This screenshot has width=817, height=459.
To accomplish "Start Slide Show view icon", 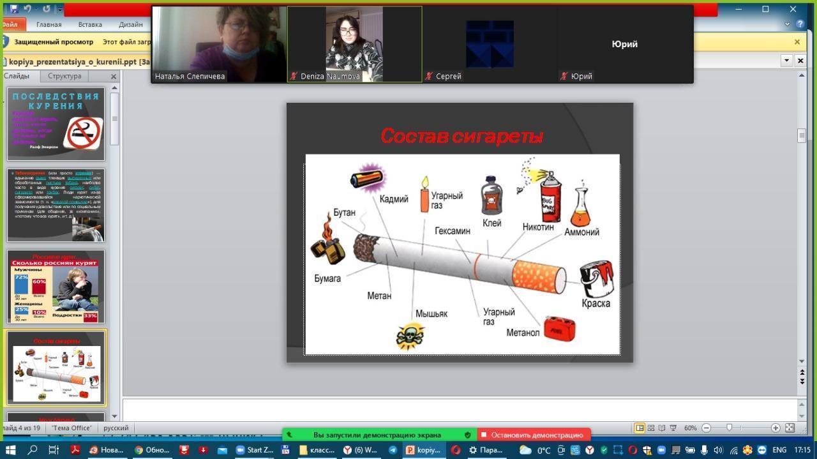I will point(673,428).
